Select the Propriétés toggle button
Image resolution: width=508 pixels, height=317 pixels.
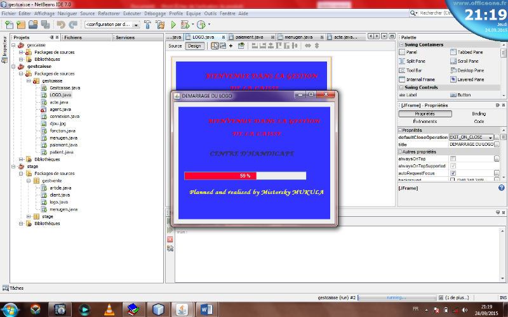(x=425, y=114)
